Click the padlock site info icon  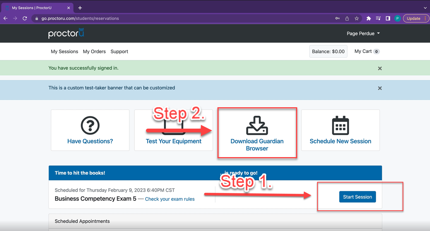tap(37, 18)
